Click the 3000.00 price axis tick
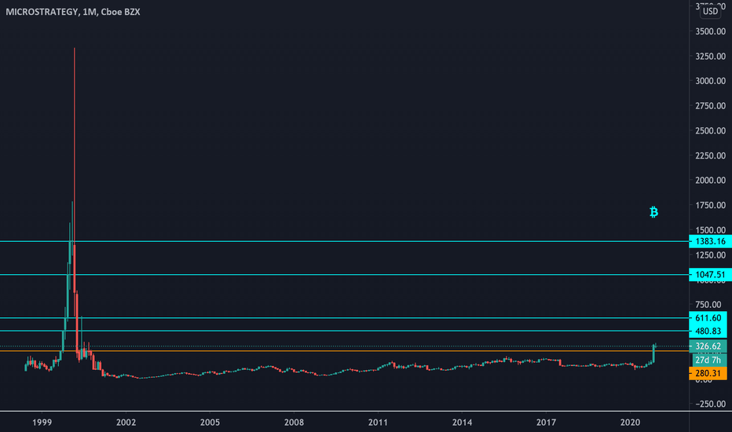Screen dimensions: 732x432 tap(710, 81)
